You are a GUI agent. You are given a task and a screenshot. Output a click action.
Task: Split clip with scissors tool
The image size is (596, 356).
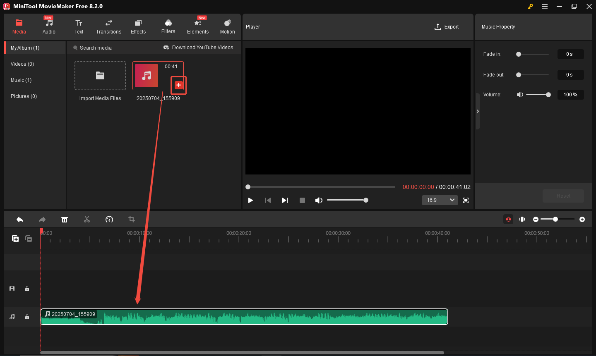(x=87, y=219)
